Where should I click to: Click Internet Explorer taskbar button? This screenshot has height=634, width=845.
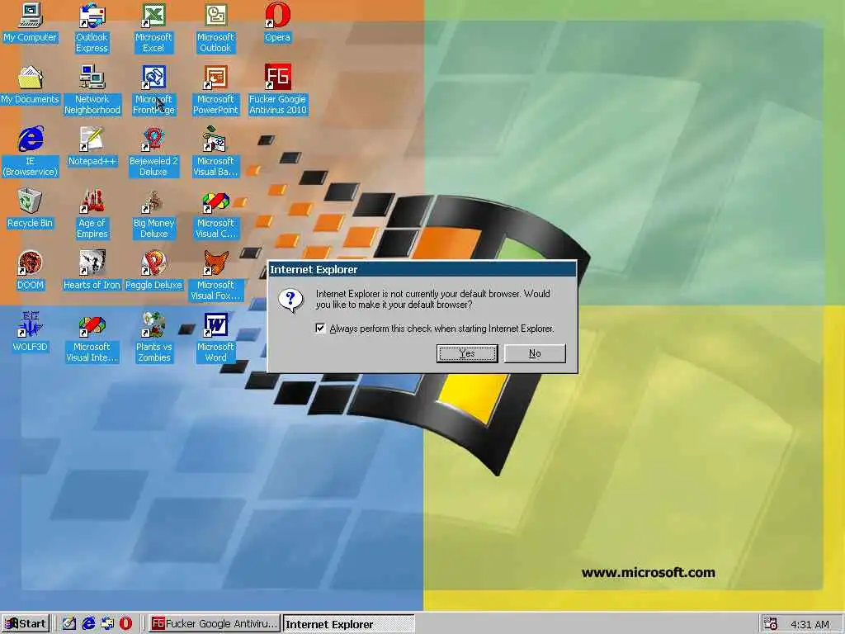click(x=349, y=624)
